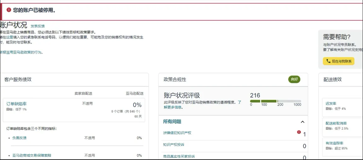This screenshot has height=160, width=363.
Task: Open the 迟发率 metric link
Action: (331, 103)
